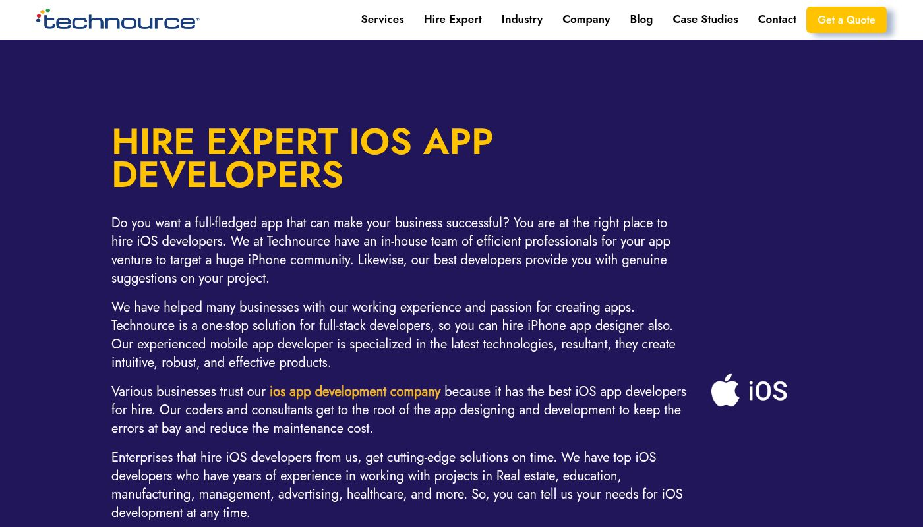
Task: Click the 'Hire Expert iOS App' heading line
Action: [x=302, y=142]
